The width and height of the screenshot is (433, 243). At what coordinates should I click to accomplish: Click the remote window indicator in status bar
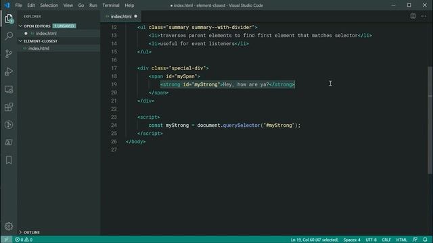pos(6,240)
